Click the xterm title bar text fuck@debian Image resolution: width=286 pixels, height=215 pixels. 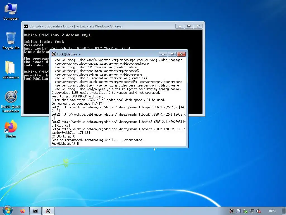[69, 54]
